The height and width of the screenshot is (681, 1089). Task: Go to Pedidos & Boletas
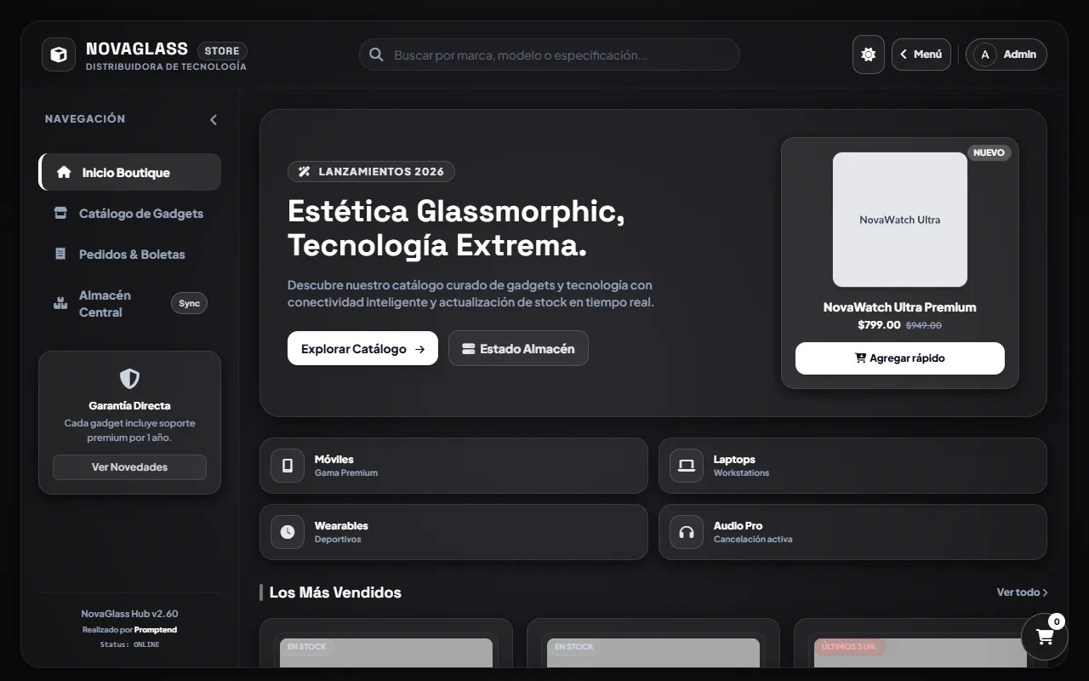tap(129, 254)
